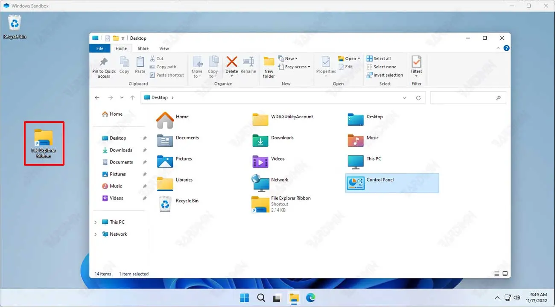Click the Help question mark icon
Screen dimensions: 555x307
506,49
